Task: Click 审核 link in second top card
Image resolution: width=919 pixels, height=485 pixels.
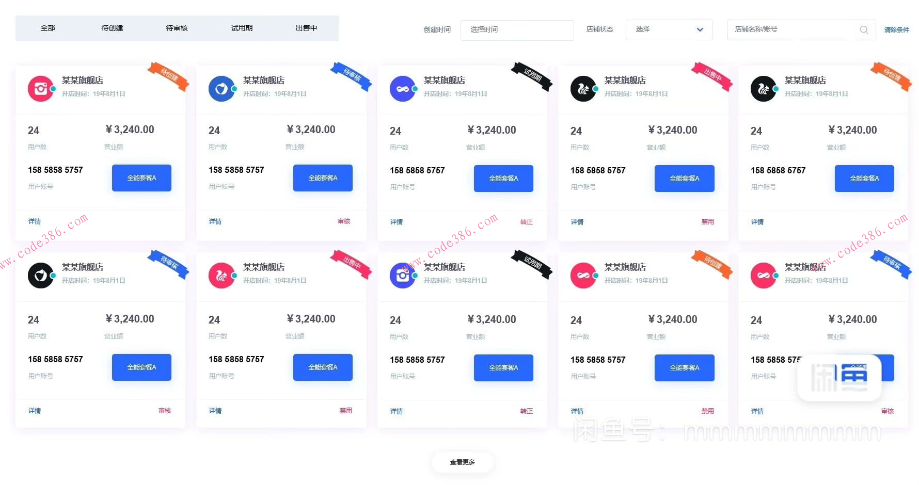Action: pyautogui.click(x=344, y=221)
